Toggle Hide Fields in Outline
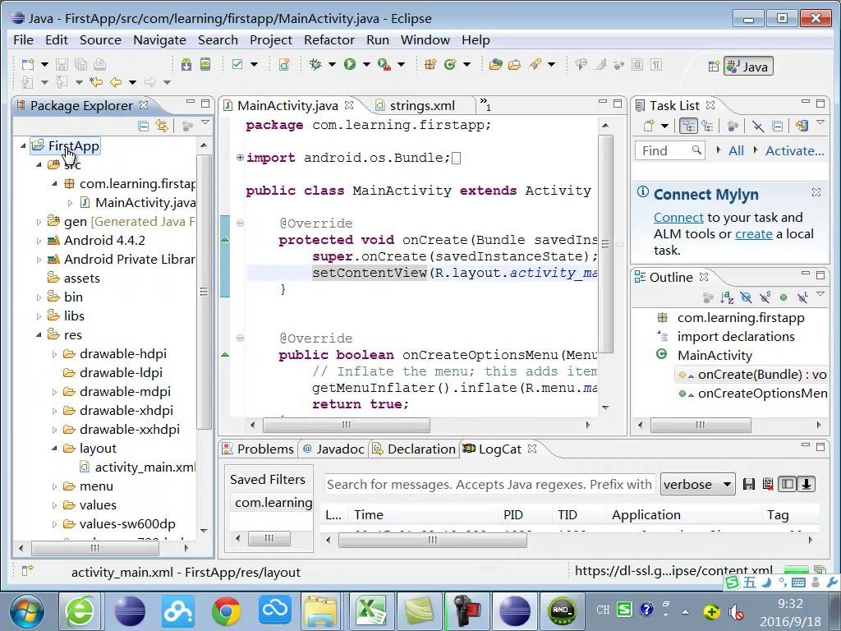The width and height of the screenshot is (841, 631). [x=746, y=297]
